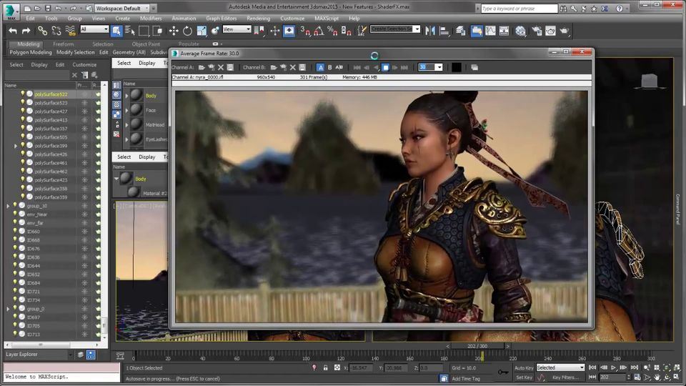Toggle Channel A display button
This screenshot has width=686, height=386.
319,67
